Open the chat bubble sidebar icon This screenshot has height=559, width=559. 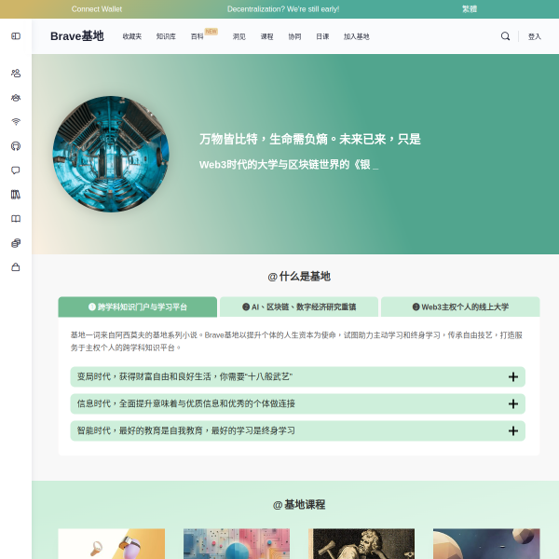(16, 170)
